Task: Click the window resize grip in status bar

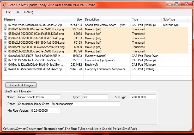Action: pyautogui.click(x=190, y=129)
